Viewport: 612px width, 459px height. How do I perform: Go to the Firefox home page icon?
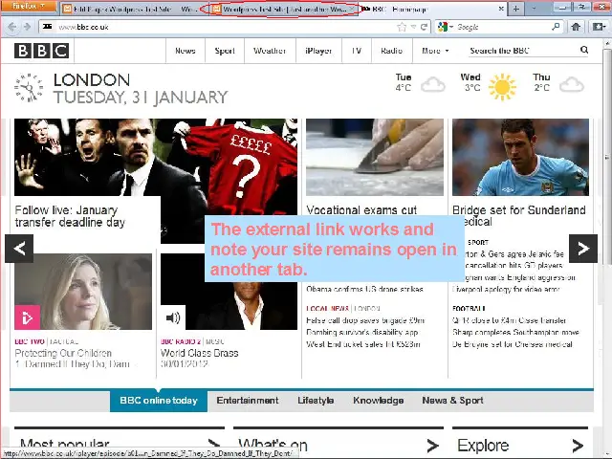click(x=576, y=27)
